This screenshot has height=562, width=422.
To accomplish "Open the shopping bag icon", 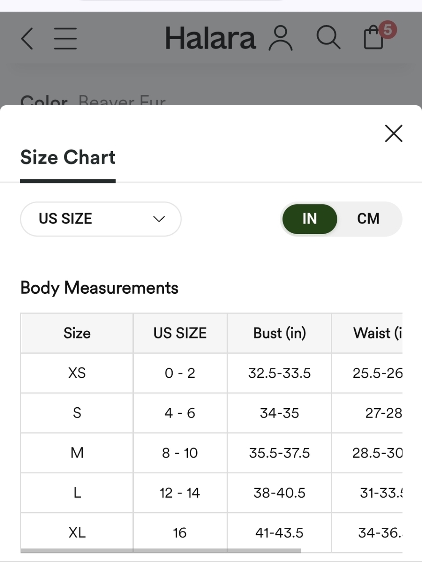I will click(373, 38).
